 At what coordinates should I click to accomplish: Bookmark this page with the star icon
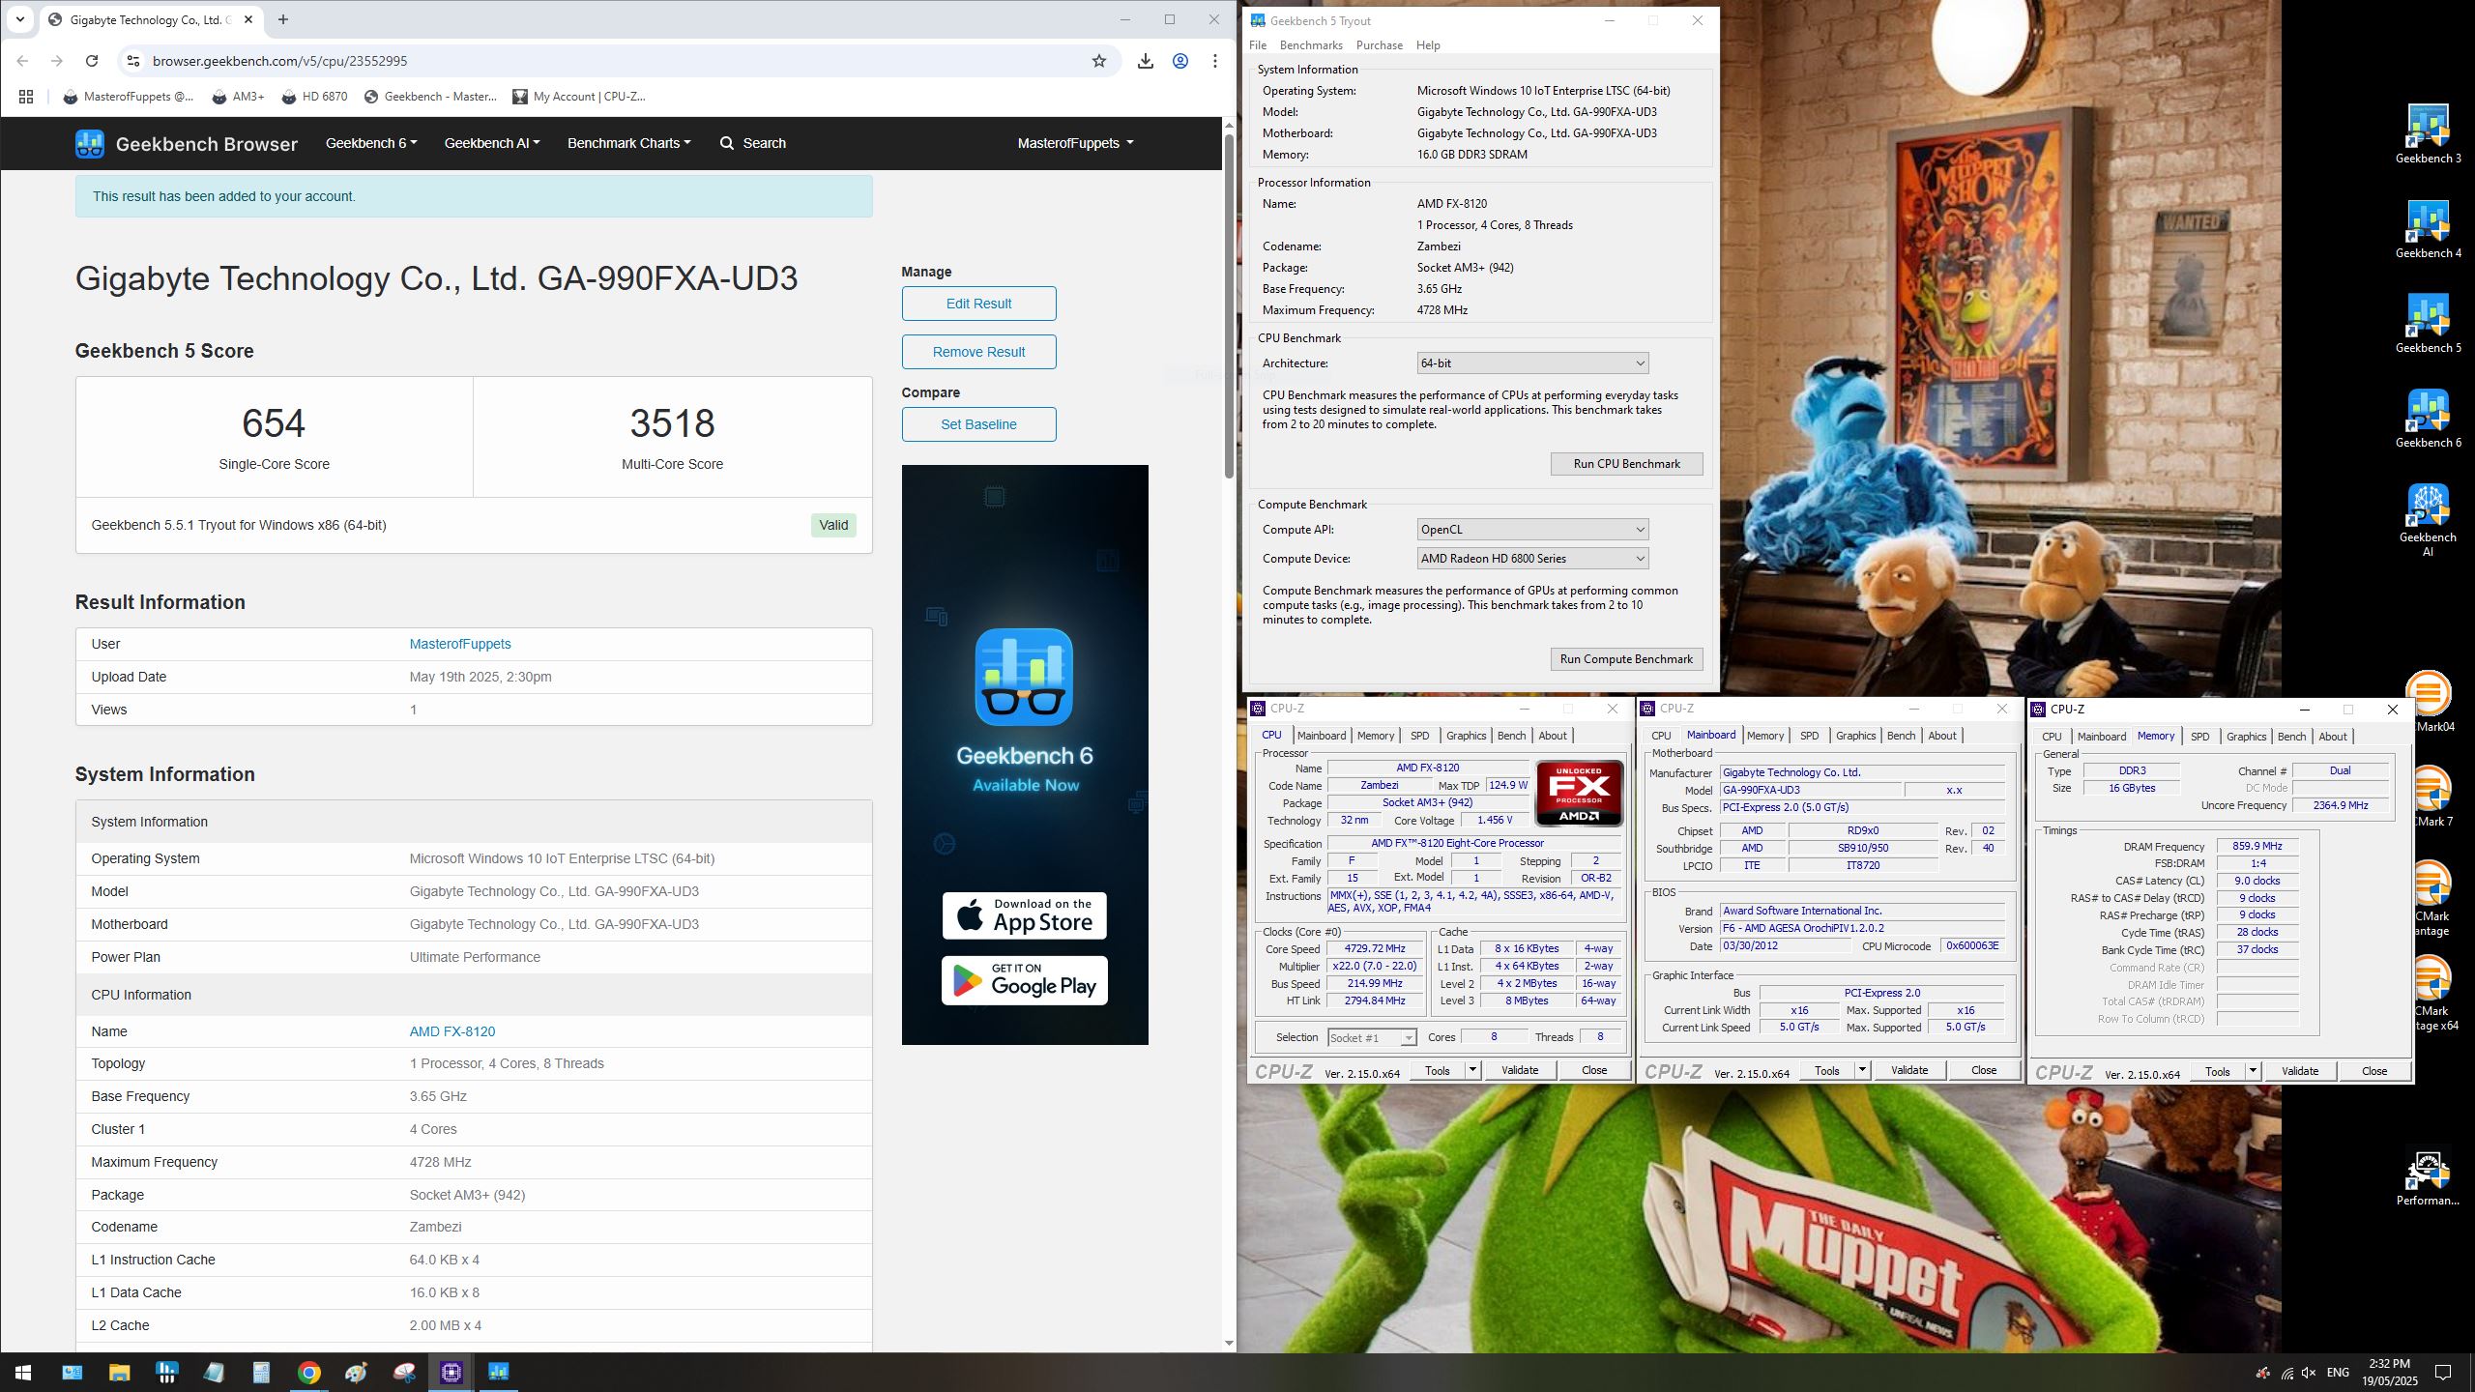tap(1099, 61)
